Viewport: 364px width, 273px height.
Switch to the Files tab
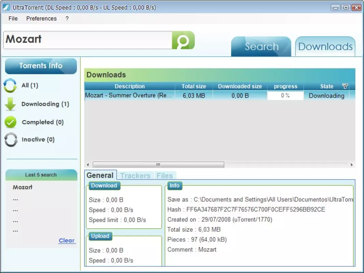(x=164, y=176)
